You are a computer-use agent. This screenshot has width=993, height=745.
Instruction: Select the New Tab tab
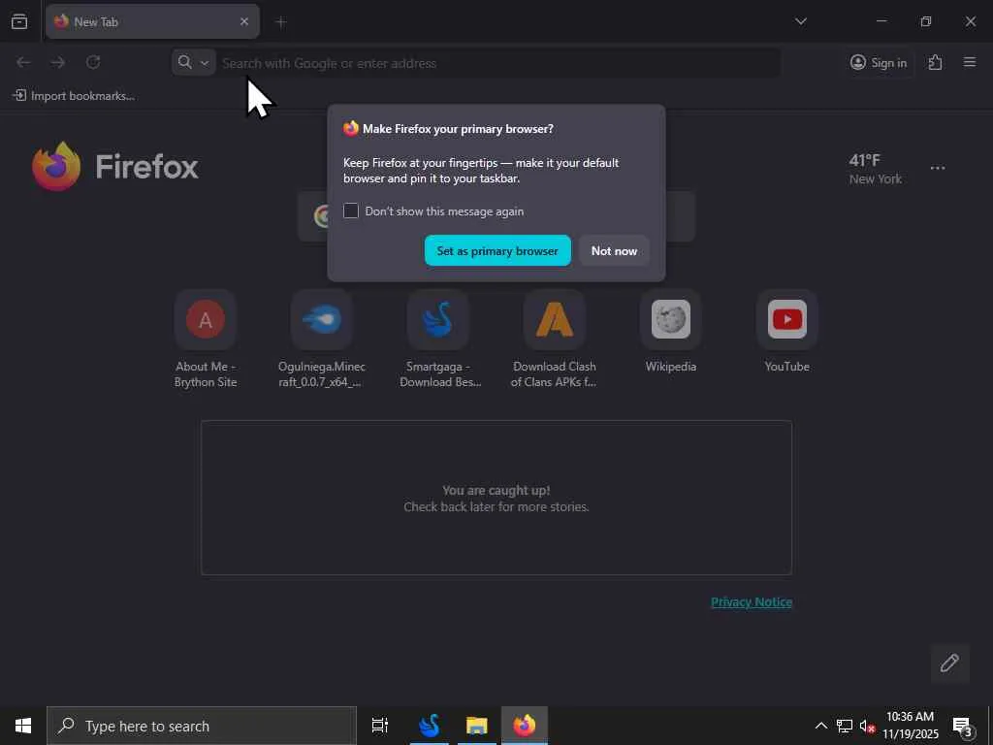[152, 21]
